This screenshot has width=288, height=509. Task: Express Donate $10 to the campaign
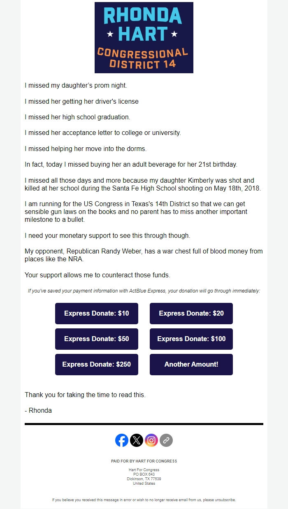(x=97, y=314)
